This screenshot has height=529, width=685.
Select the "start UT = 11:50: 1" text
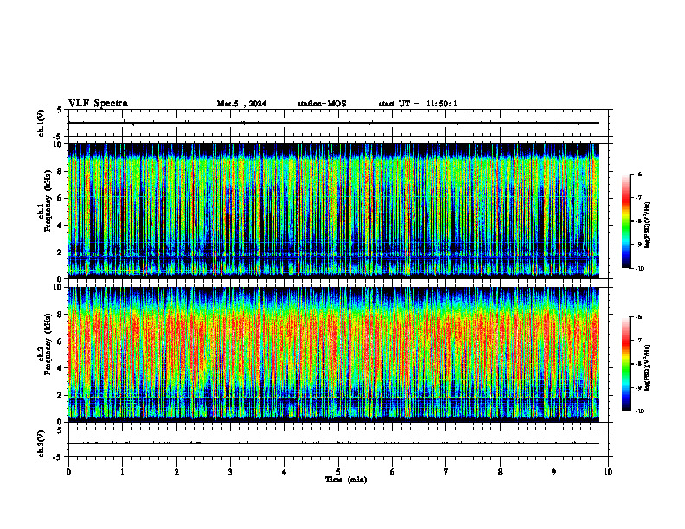point(418,104)
